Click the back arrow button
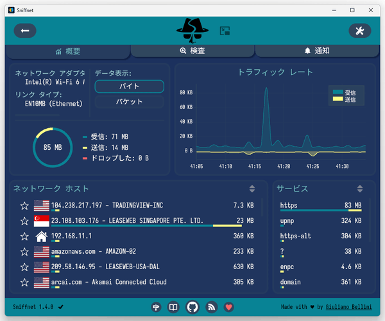Viewport: 385px width, 321px height. 25,31
